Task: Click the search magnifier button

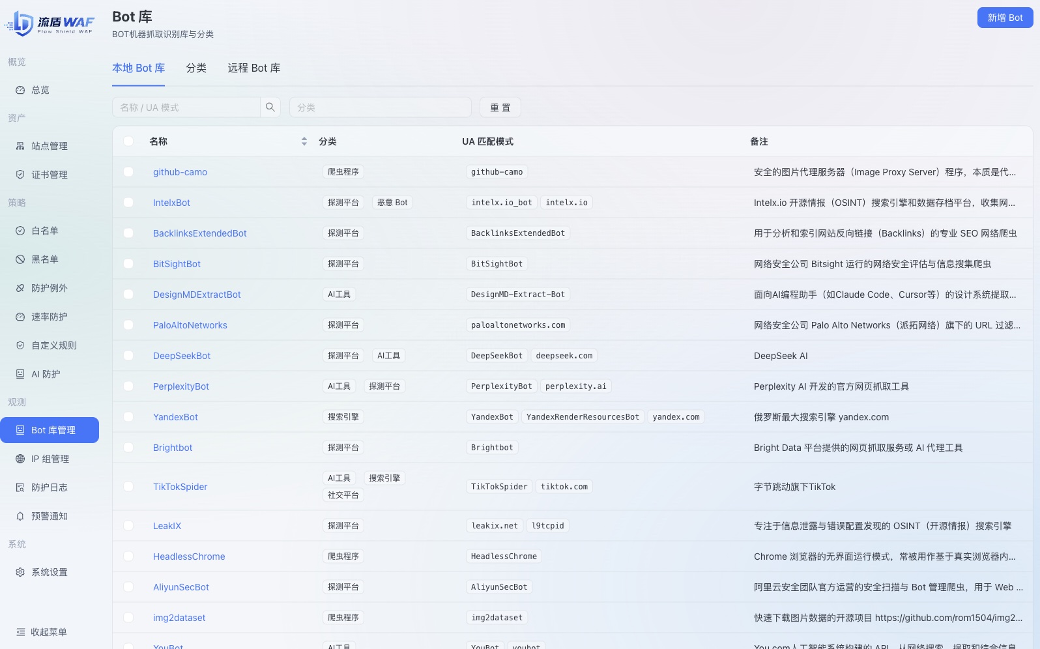Action: pyautogui.click(x=270, y=108)
